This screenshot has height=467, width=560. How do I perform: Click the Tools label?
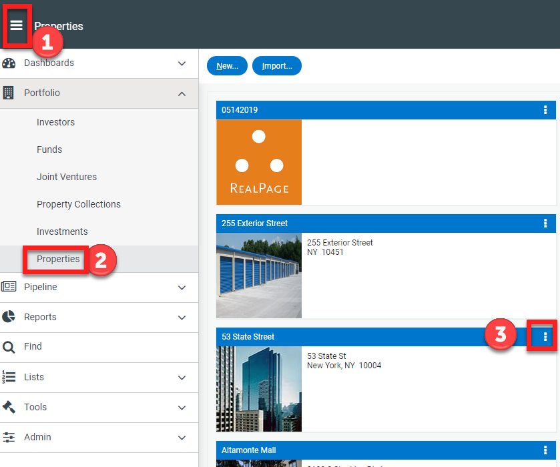[x=35, y=407]
